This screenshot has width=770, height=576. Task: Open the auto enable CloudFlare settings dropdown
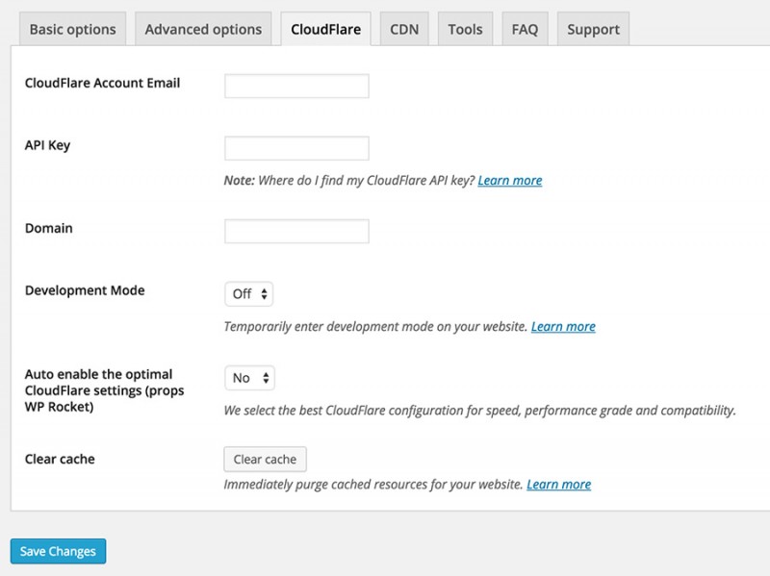pyautogui.click(x=248, y=378)
